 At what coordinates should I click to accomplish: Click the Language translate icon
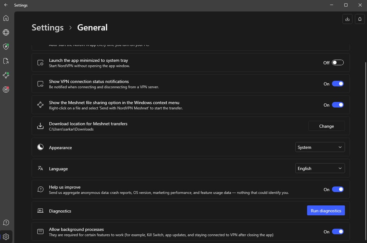pyautogui.click(x=40, y=168)
